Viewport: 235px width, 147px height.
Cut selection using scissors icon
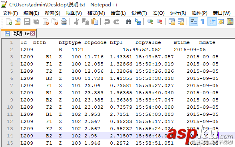[x=76, y=22]
